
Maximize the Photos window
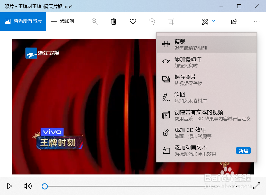239,6
